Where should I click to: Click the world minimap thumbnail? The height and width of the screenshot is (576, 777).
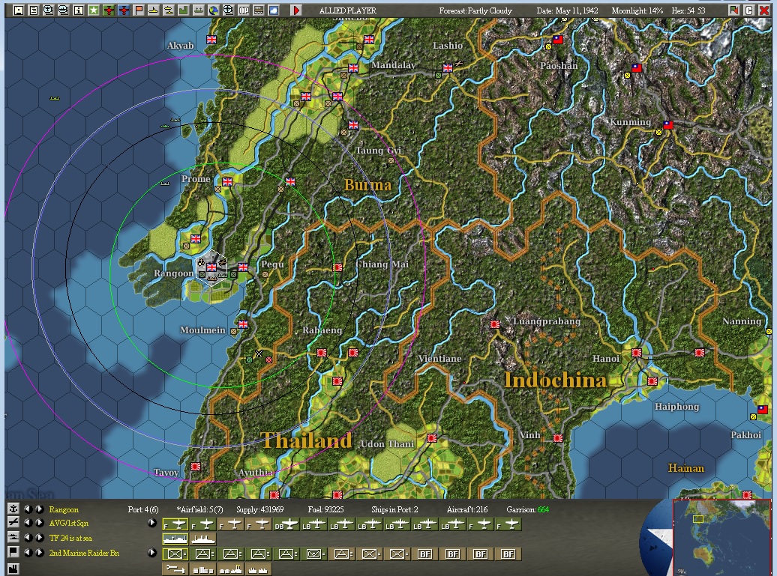coord(721,537)
